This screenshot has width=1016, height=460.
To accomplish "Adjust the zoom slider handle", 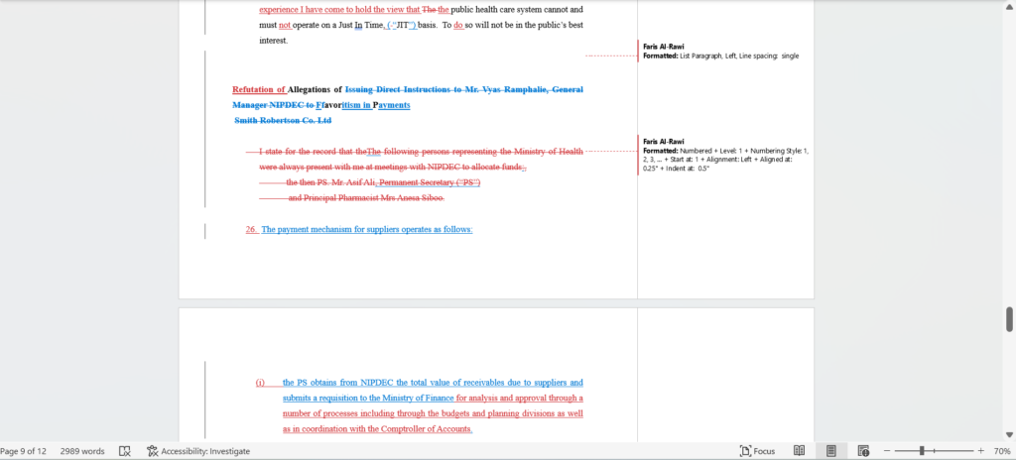I will 922,451.
